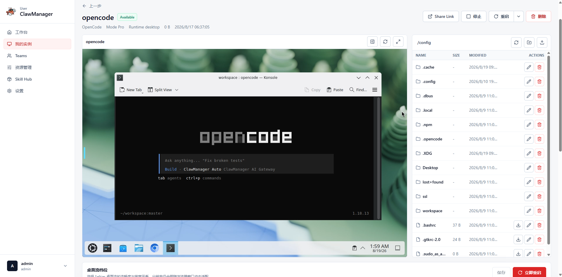Rename the .opencode folder
Viewport: 562px width, 277px height.
tap(529, 139)
